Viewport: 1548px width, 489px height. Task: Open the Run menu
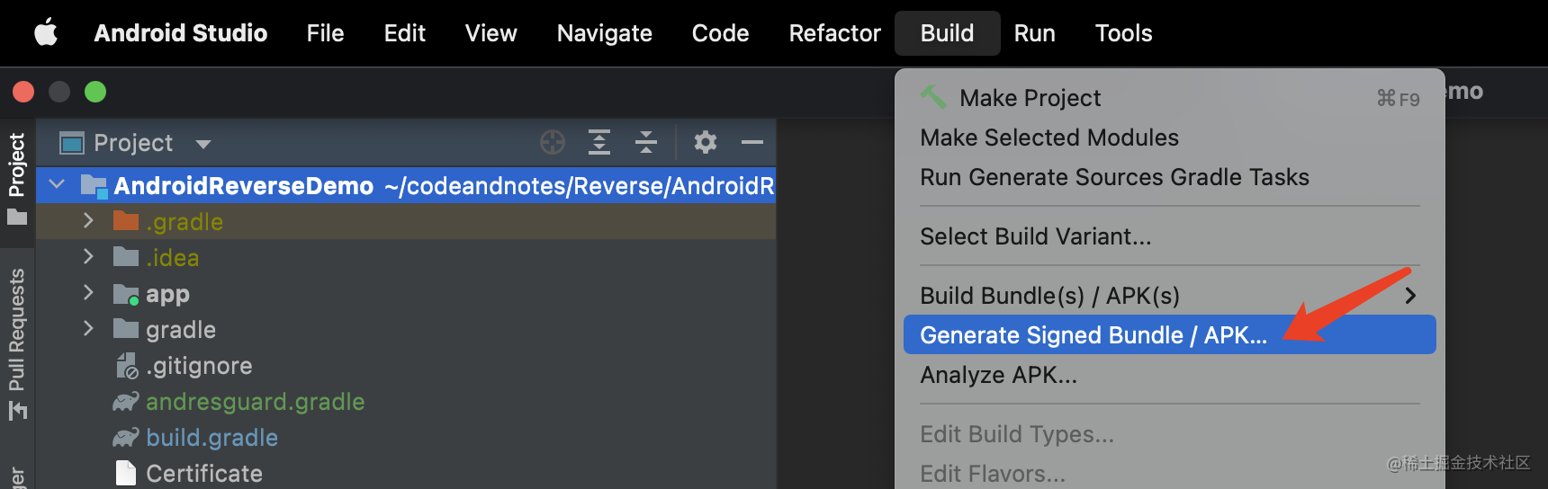coord(1034,33)
